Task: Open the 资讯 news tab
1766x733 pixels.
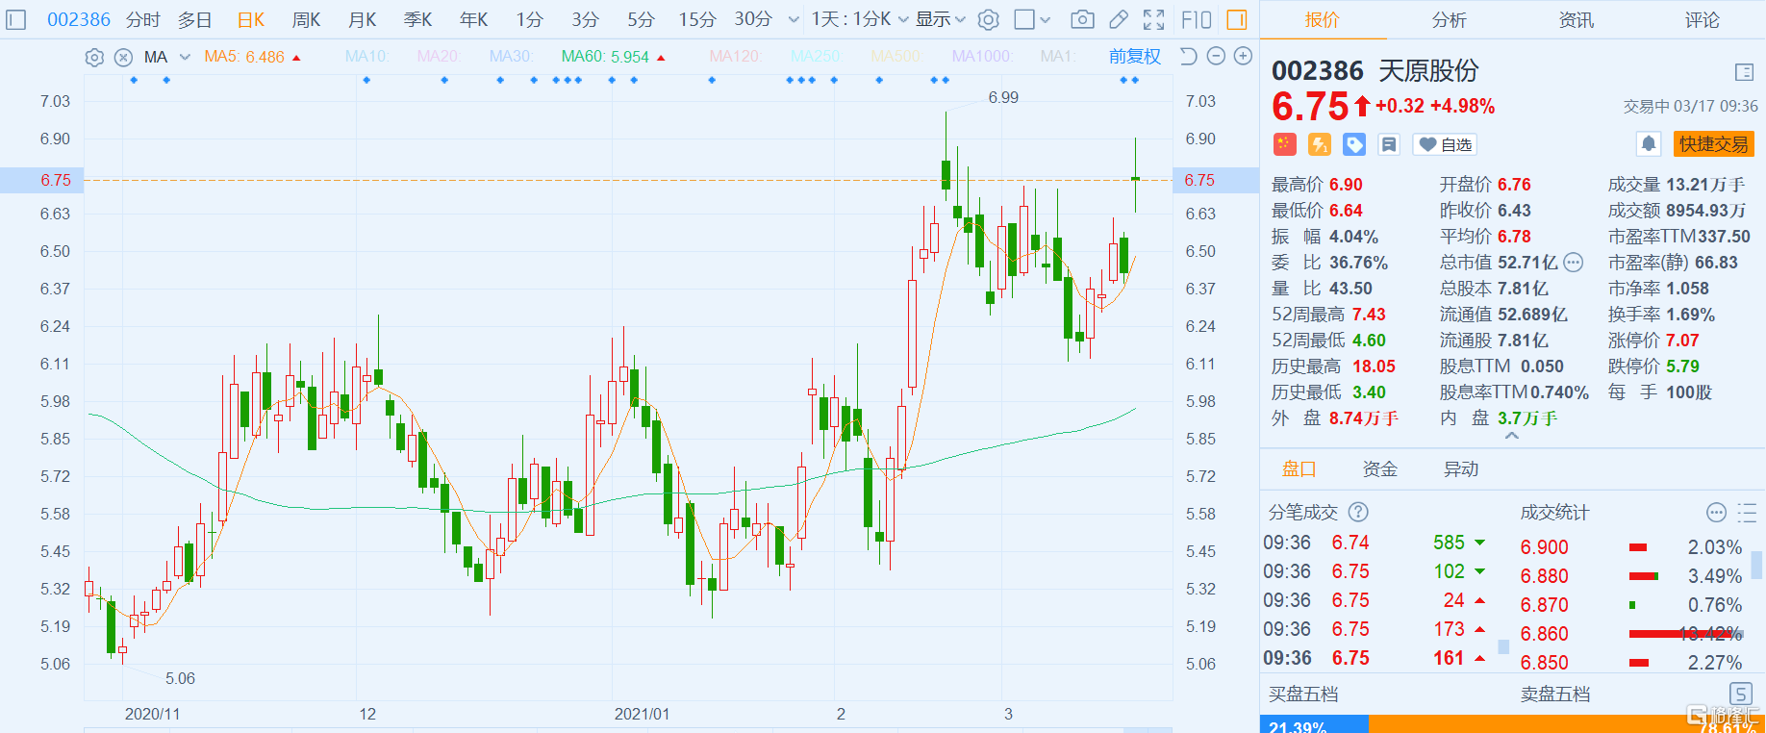Action: click(x=1577, y=19)
